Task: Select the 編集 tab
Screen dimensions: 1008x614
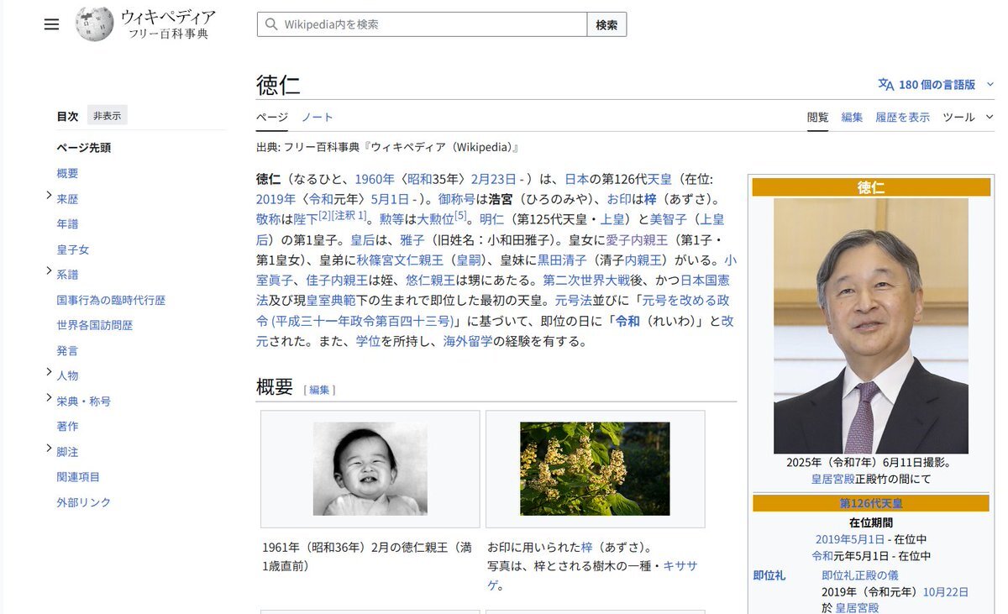Action: [x=852, y=117]
